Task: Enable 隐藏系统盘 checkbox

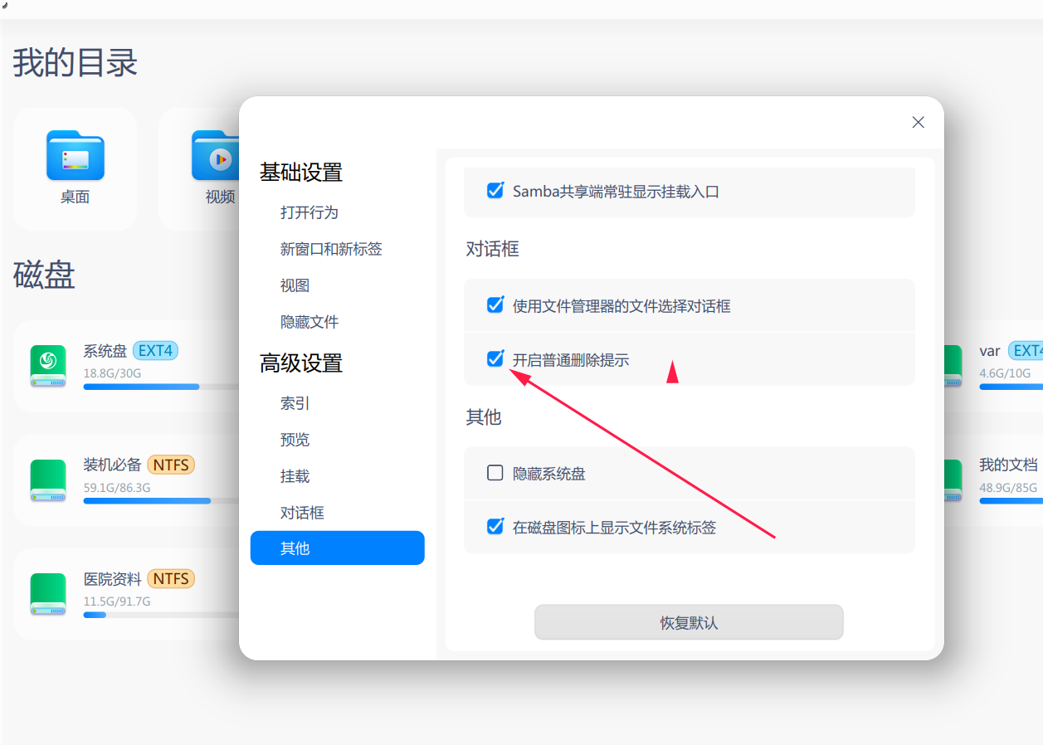Action: coord(495,474)
